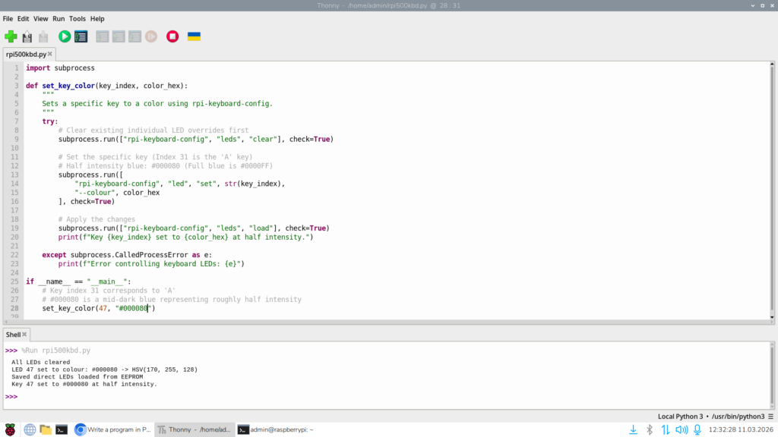Close the Shell panel tab
The width and height of the screenshot is (778, 437).
(x=25, y=335)
